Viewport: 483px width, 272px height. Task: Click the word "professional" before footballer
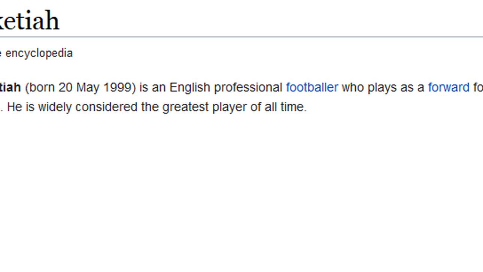(x=248, y=88)
